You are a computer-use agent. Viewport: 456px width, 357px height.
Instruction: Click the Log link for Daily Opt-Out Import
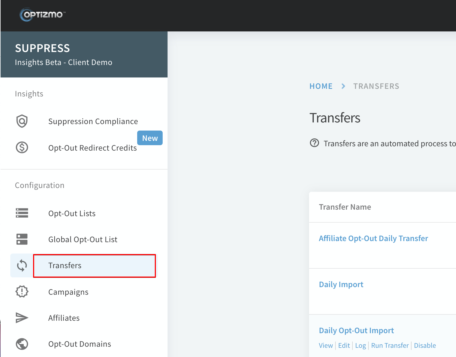361,345
